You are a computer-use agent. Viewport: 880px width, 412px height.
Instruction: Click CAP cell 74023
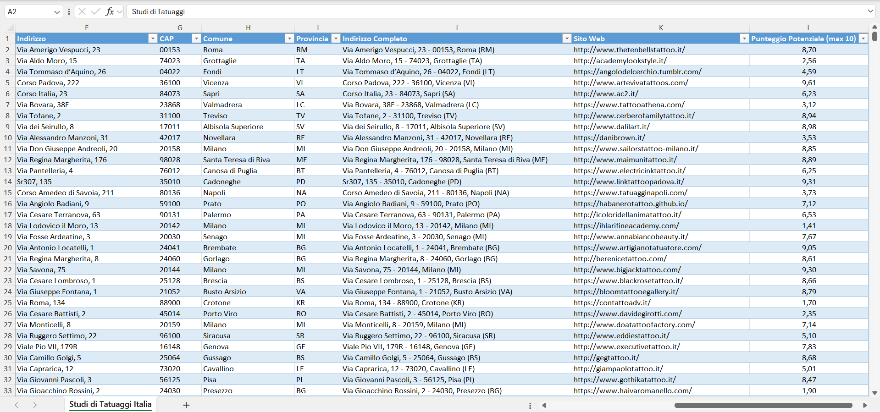(x=180, y=60)
